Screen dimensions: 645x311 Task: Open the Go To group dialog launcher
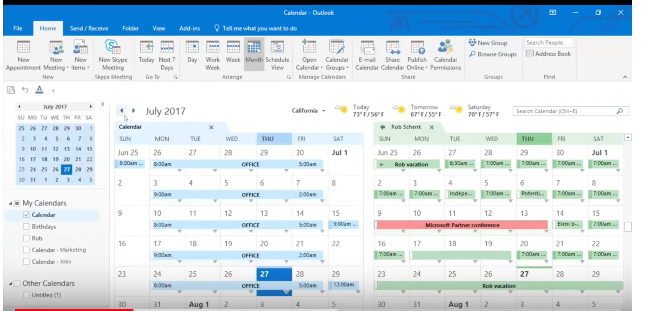175,77
